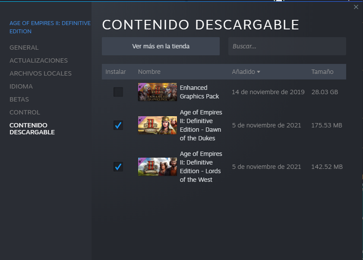The image size is (363, 260).
Task: Sort list using the Añadido arrow
Action: click(x=259, y=72)
